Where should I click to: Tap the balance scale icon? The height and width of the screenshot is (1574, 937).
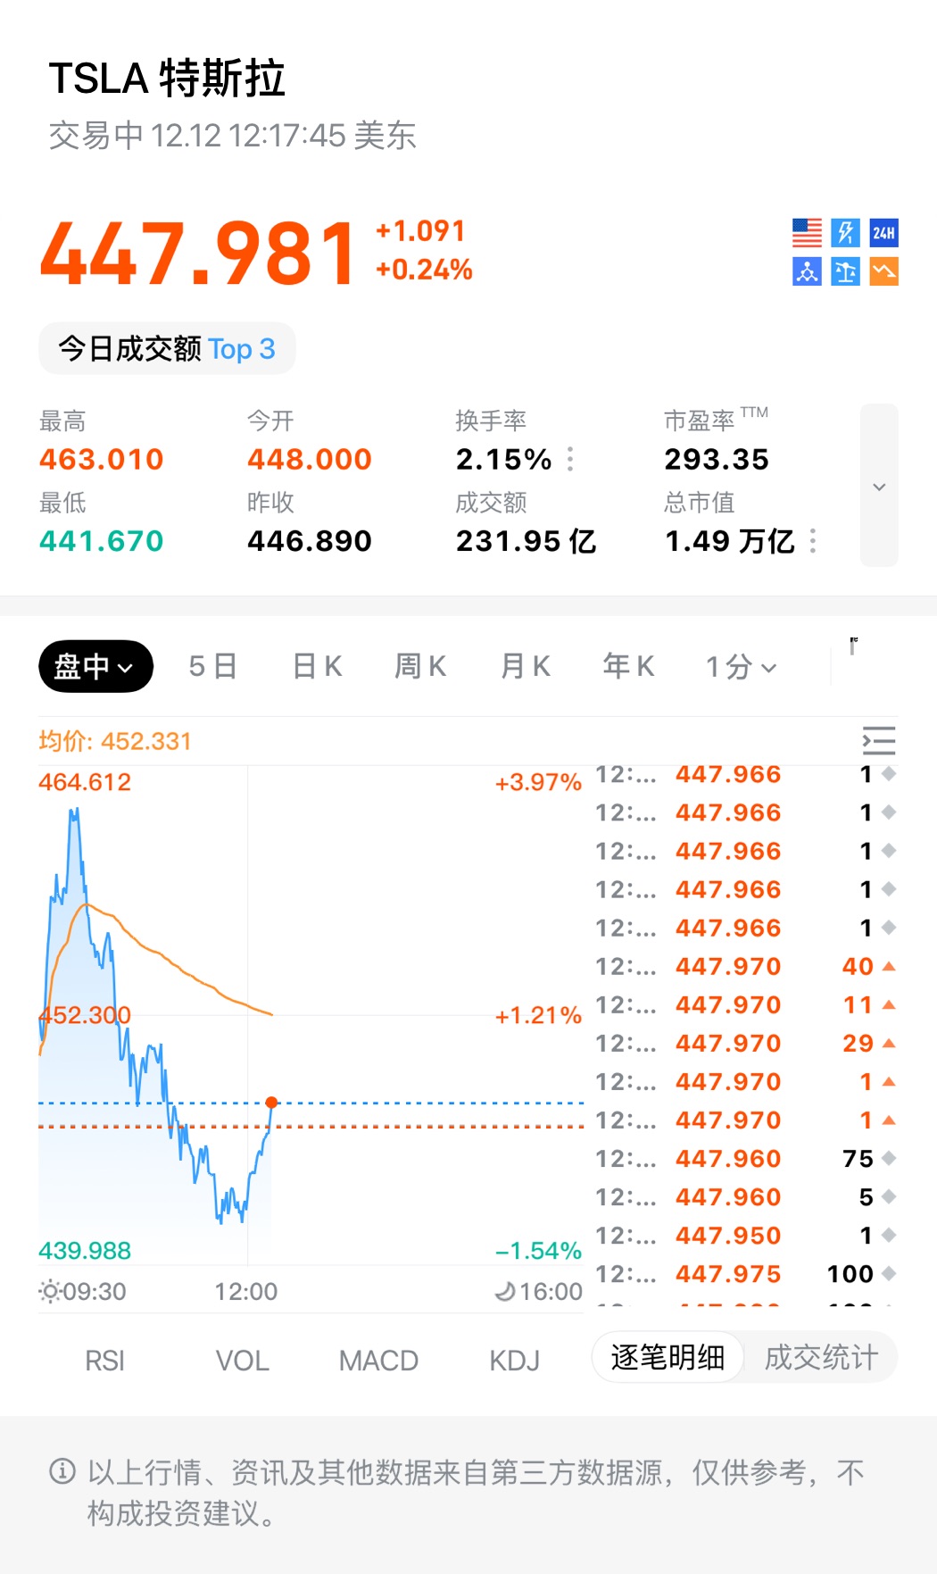845,271
